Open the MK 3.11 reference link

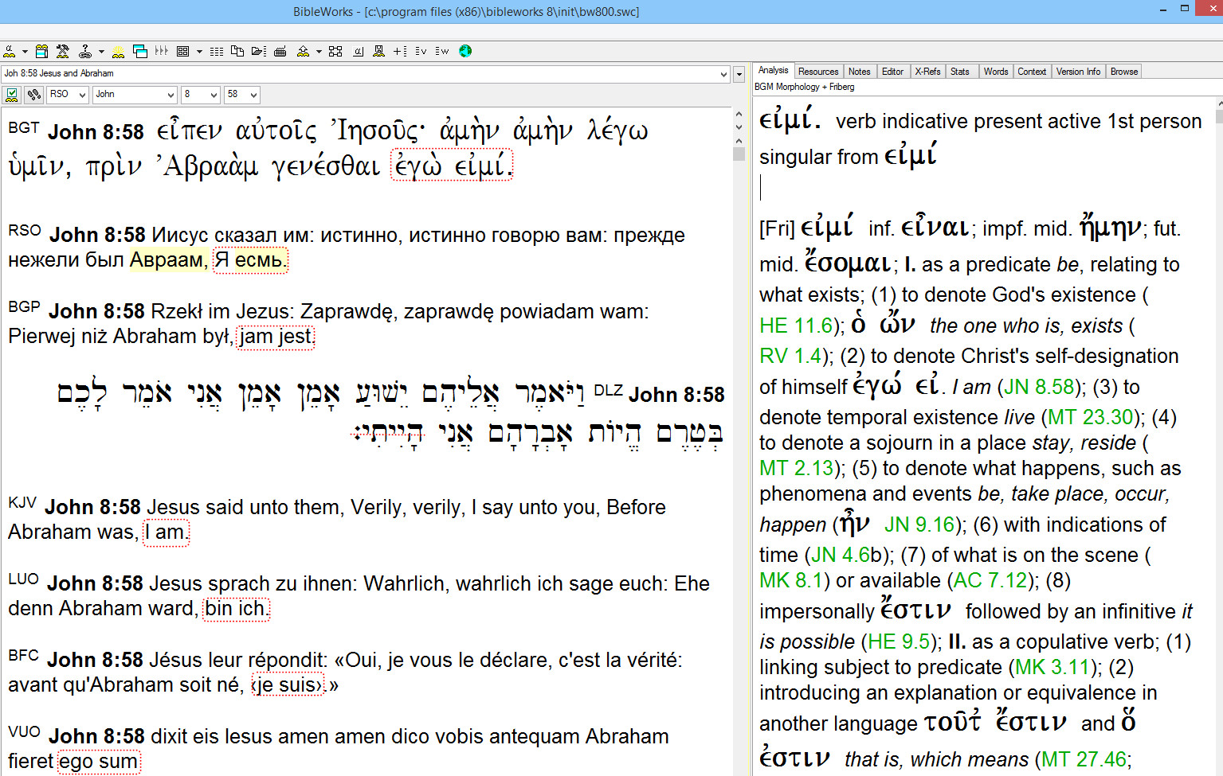(1052, 667)
